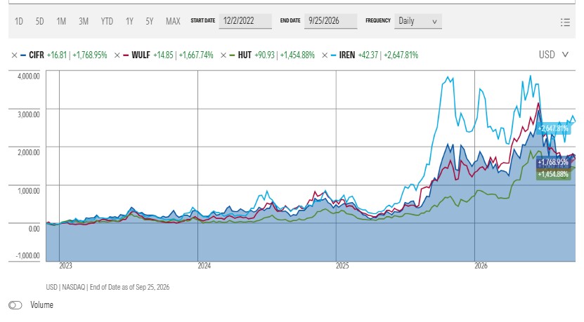The height and width of the screenshot is (322, 584).
Task: Select the 1M time range
Action: tap(61, 21)
